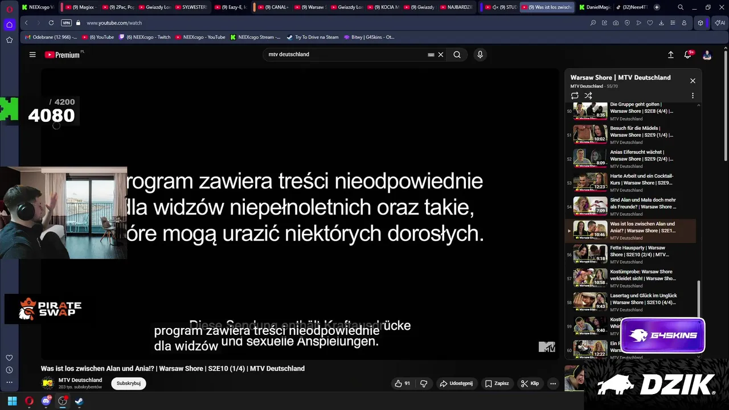729x410 pixels.
Task: Select 'Lasertag und Glück im Unglück' entry
Action: coord(631,302)
